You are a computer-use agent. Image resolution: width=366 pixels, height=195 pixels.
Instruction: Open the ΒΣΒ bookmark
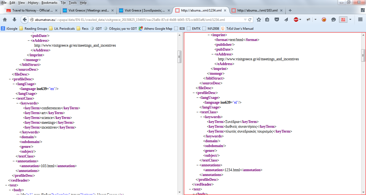180,28
